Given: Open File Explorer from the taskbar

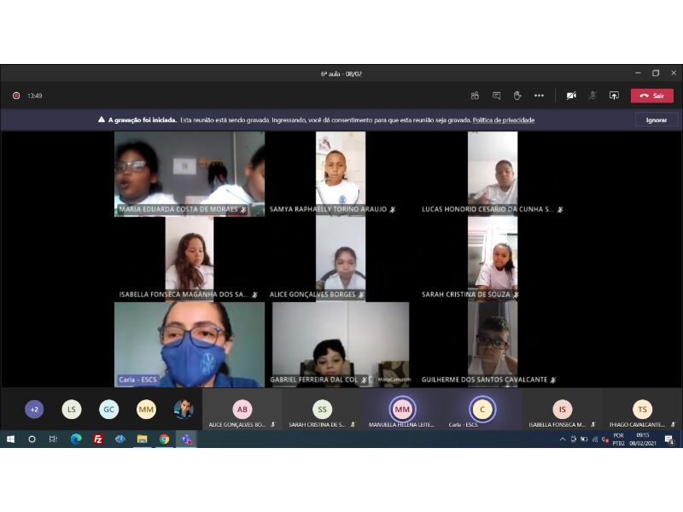Looking at the screenshot, I should [x=142, y=439].
